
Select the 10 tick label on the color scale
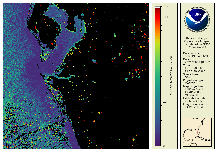tap(165, 102)
